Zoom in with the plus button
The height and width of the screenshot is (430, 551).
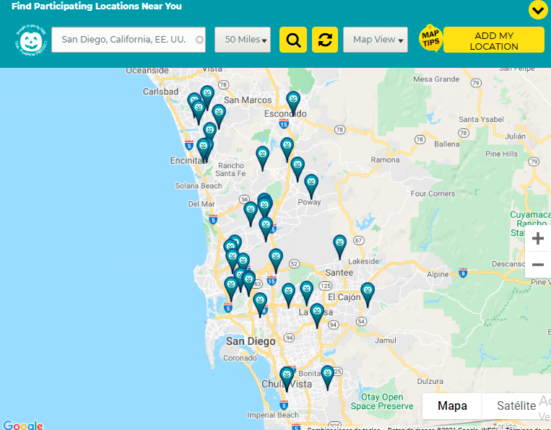pyautogui.click(x=538, y=239)
